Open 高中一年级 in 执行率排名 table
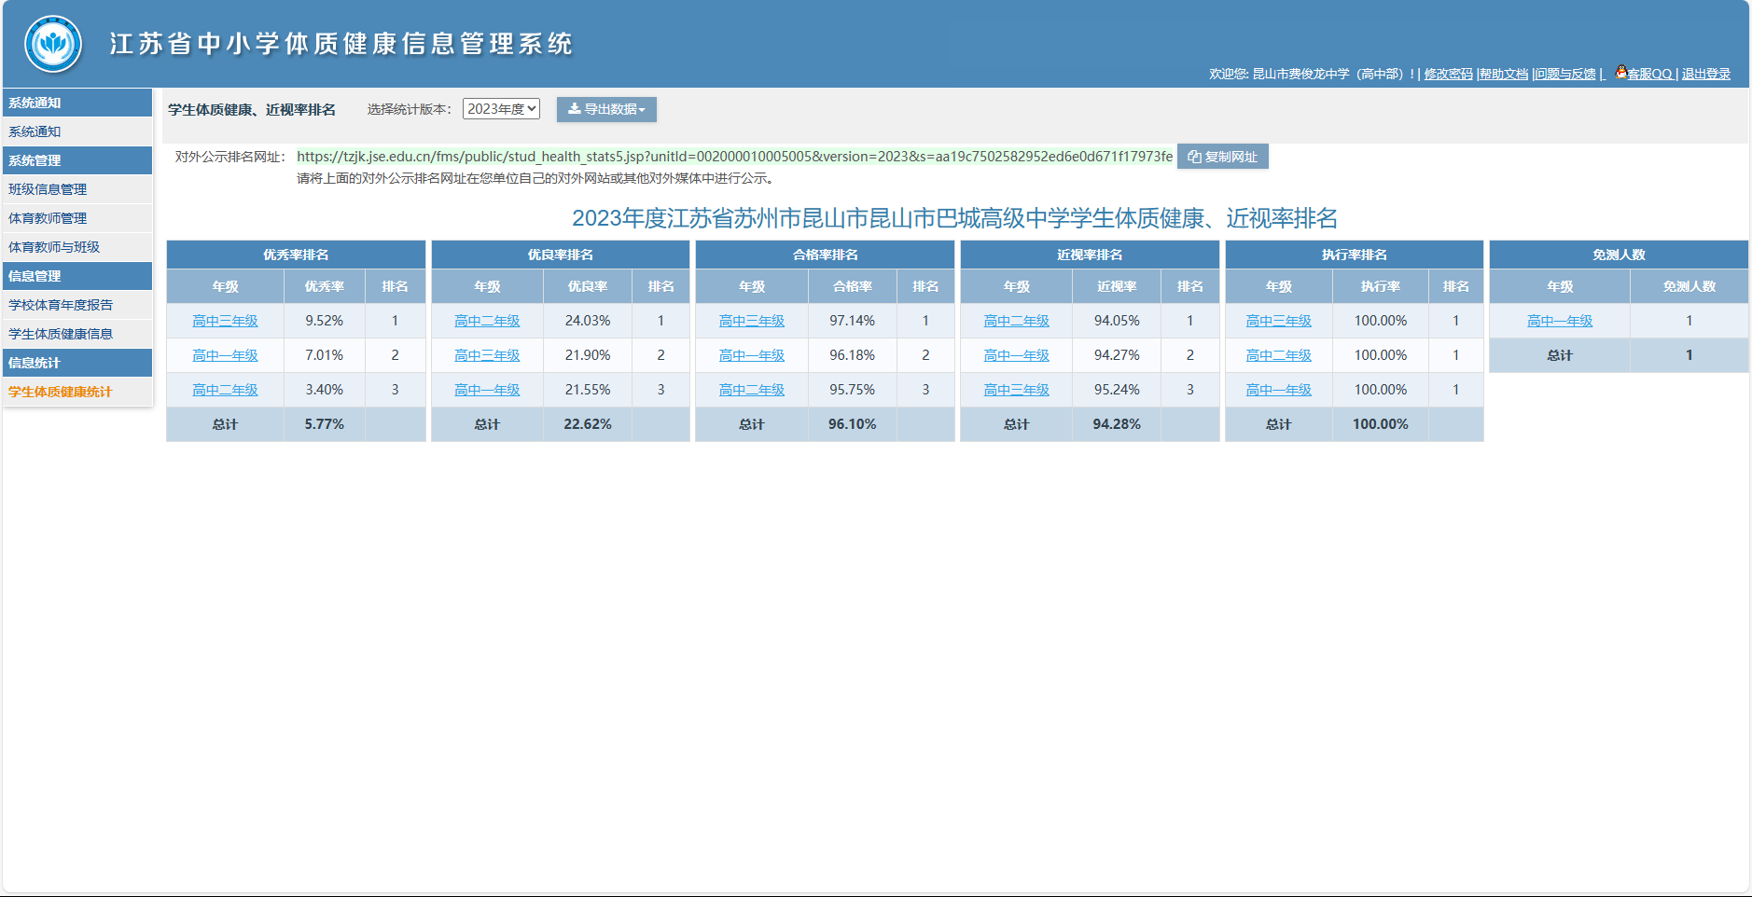The image size is (1752, 897). (x=1279, y=390)
